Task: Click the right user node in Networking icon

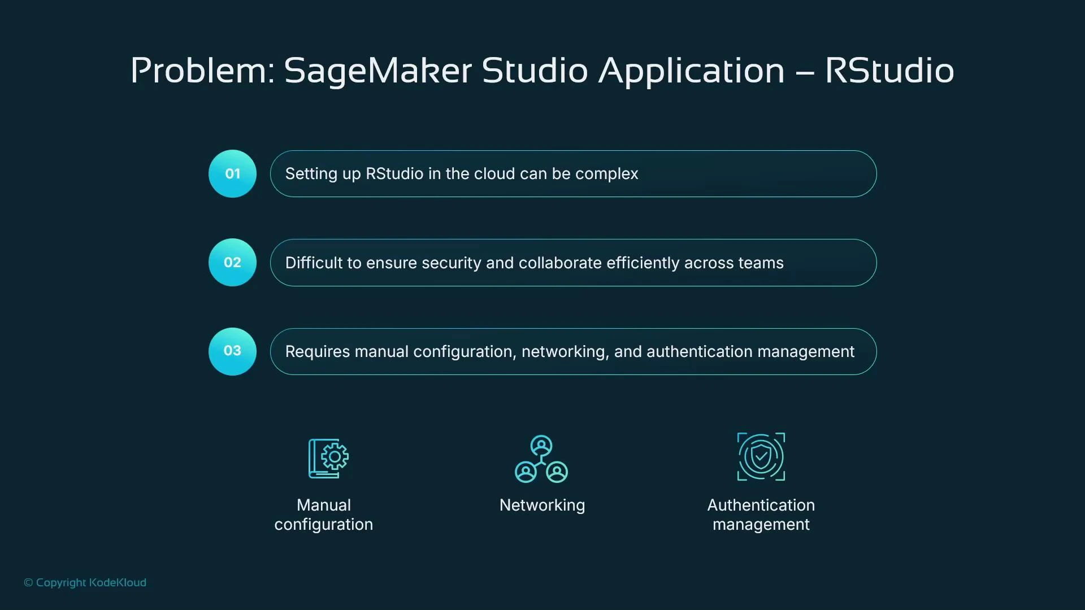Action: pyautogui.click(x=557, y=473)
